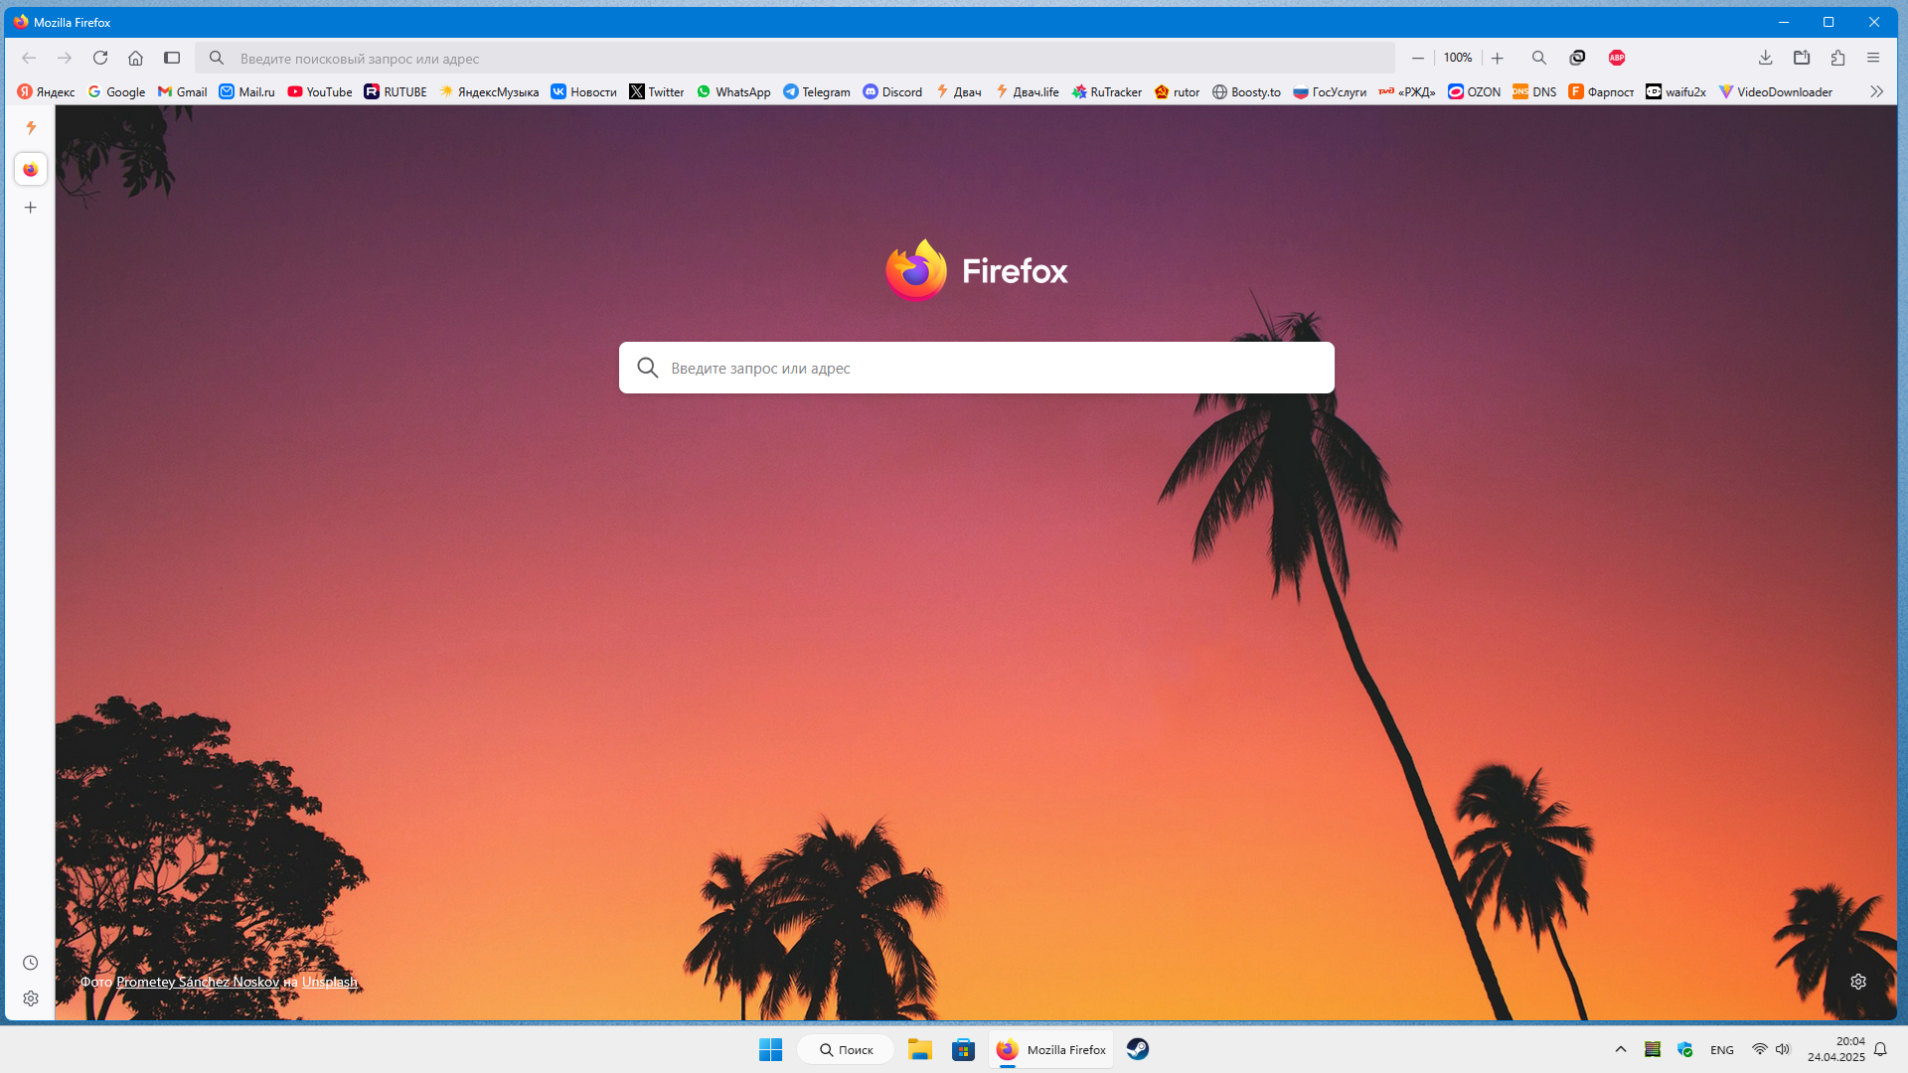This screenshot has height=1073, width=1908.
Task: Open File Explorer from the taskbar
Action: pyautogui.click(x=920, y=1049)
